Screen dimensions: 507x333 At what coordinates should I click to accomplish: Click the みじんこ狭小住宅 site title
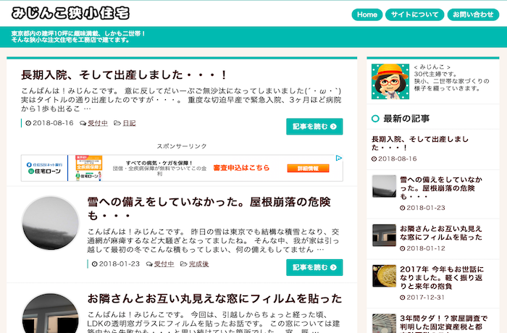pyautogui.click(x=71, y=14)
